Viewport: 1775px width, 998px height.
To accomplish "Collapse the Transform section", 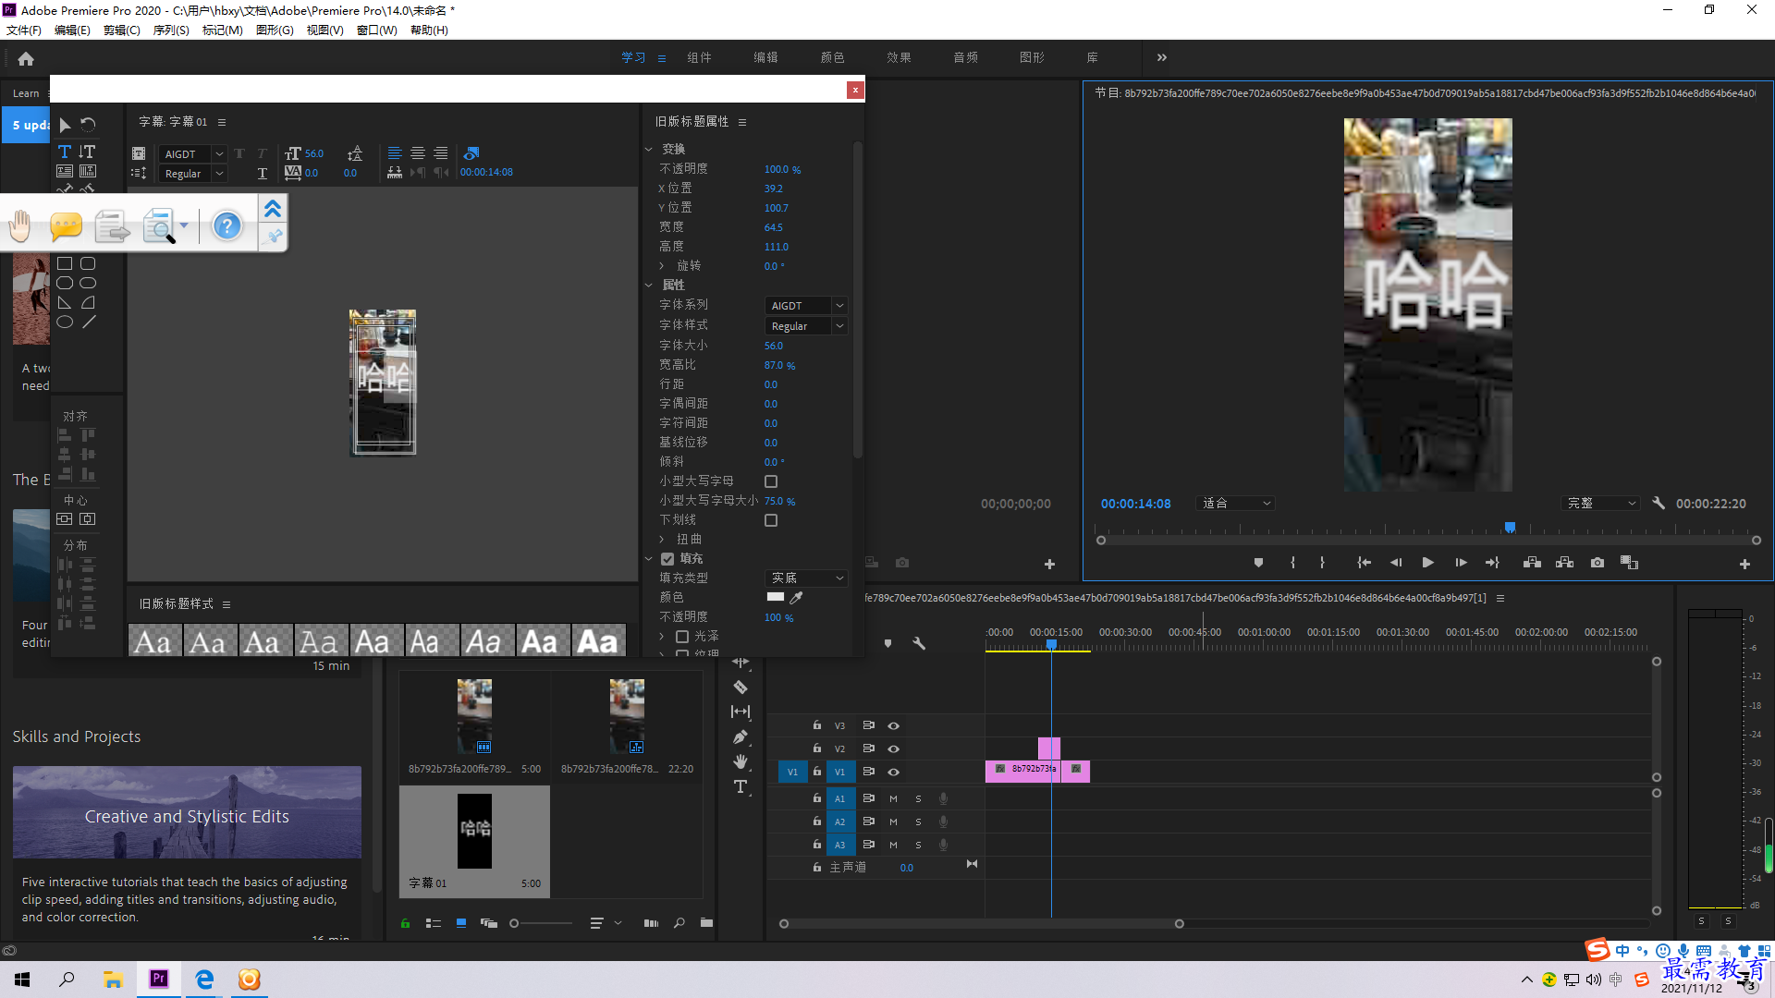I will pyautogui.click(x=649, y=149).
